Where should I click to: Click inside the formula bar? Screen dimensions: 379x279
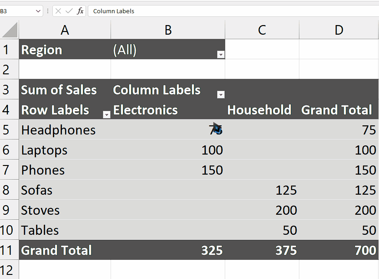[182, 11]
